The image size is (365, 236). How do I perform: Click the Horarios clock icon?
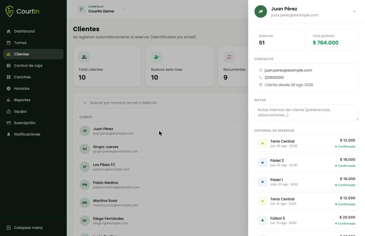(x=8, y=88)
